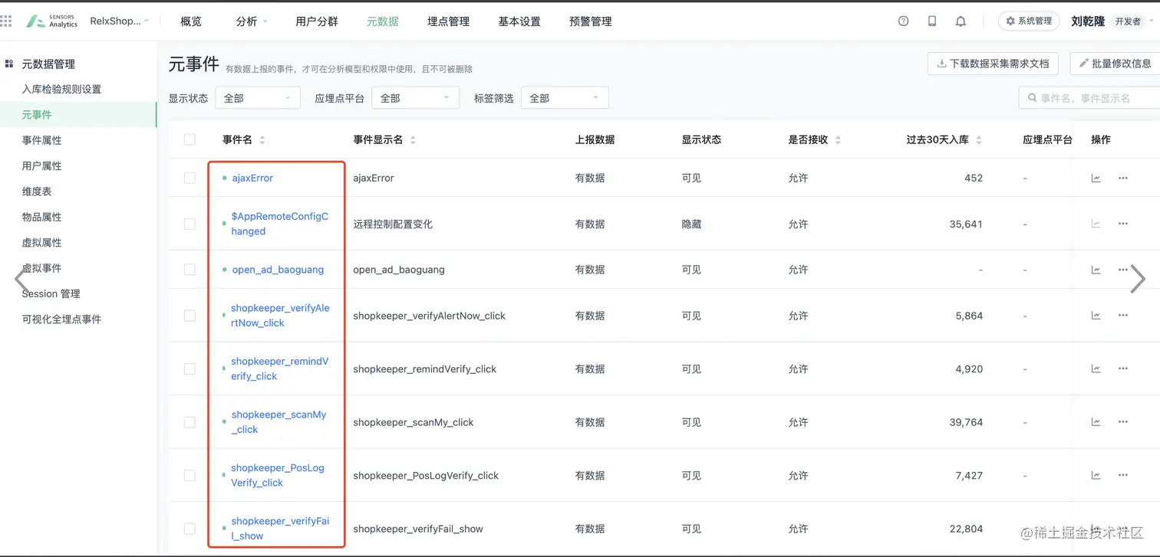The image size is (1160, 557).
Task: Open the open_ad_baoguang event link
Action: (278, 270)
